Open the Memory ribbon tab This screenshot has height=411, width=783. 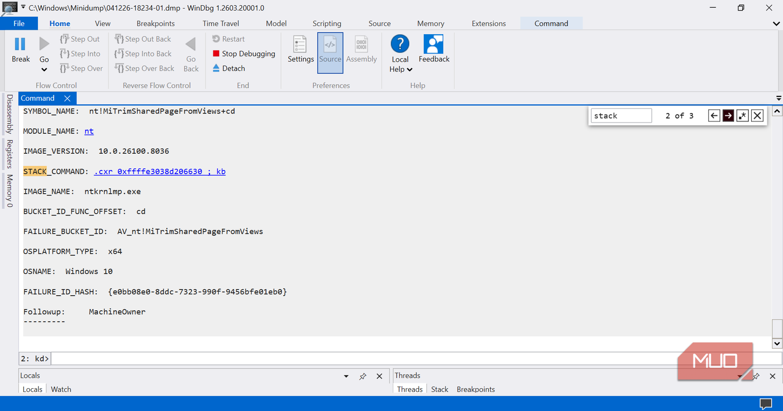point(431,23)
